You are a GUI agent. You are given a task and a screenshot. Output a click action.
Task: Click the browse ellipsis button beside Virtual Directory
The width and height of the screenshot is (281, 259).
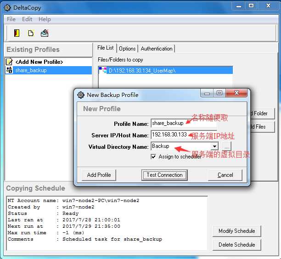pos(226,146)
